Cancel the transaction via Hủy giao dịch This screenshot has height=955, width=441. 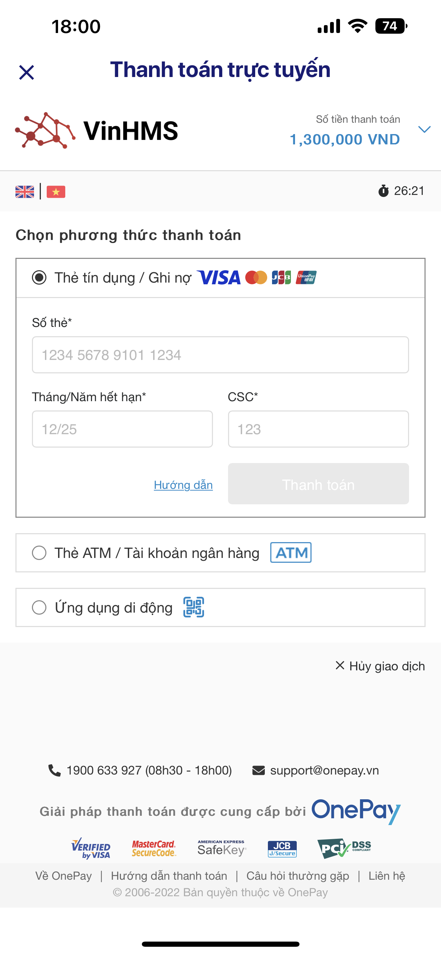(x=380, y=666)
